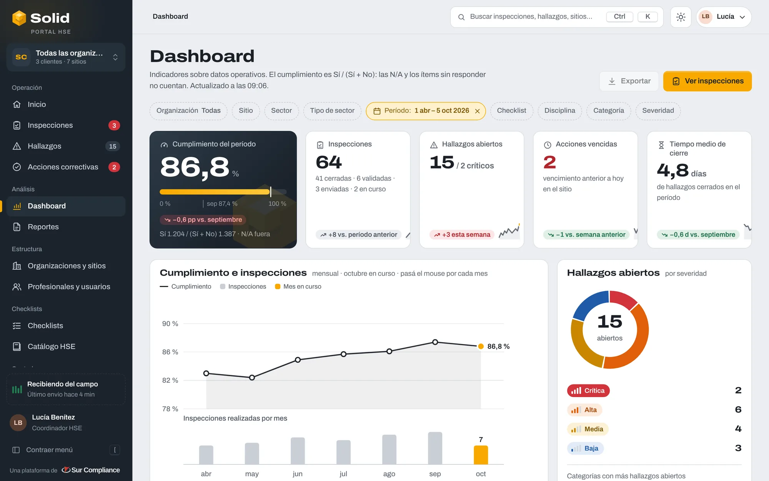Open the Sitio filter chip

pyautogui.click(x=246, y=111)
